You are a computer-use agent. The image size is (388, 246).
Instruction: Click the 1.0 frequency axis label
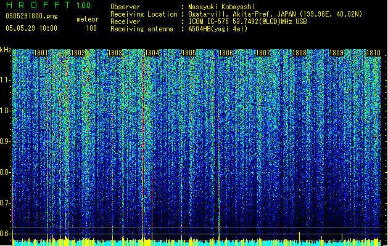(x=6, y=111)
